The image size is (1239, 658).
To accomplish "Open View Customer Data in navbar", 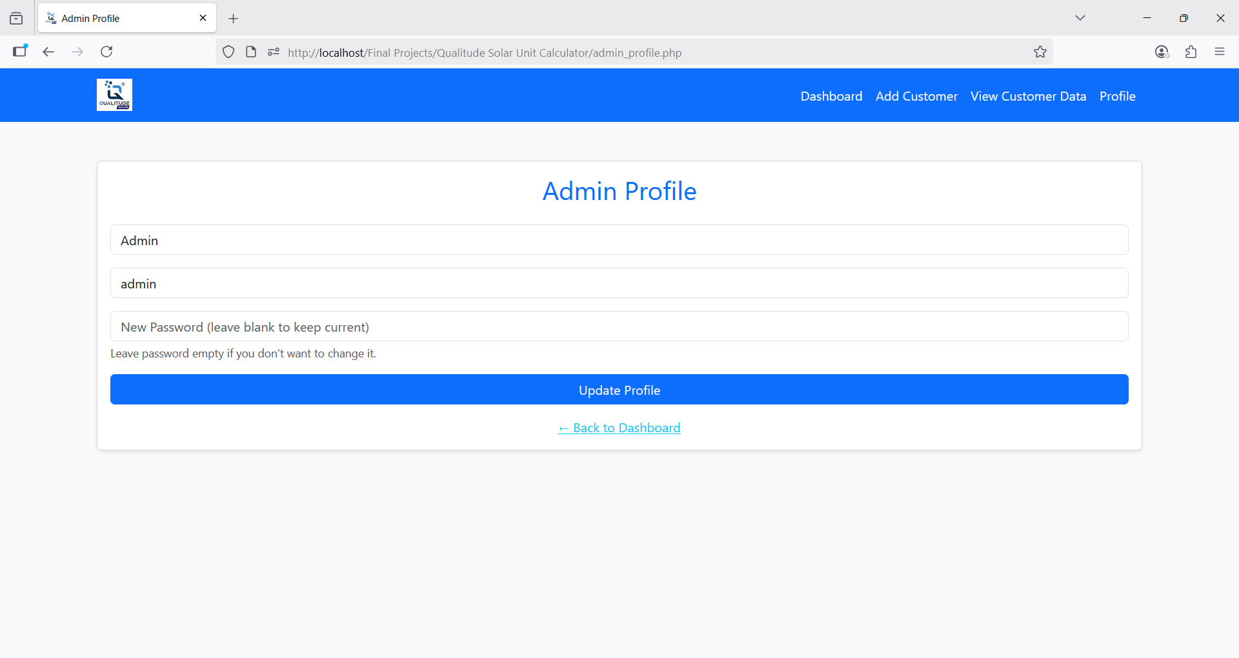I will coord(1028,96).
